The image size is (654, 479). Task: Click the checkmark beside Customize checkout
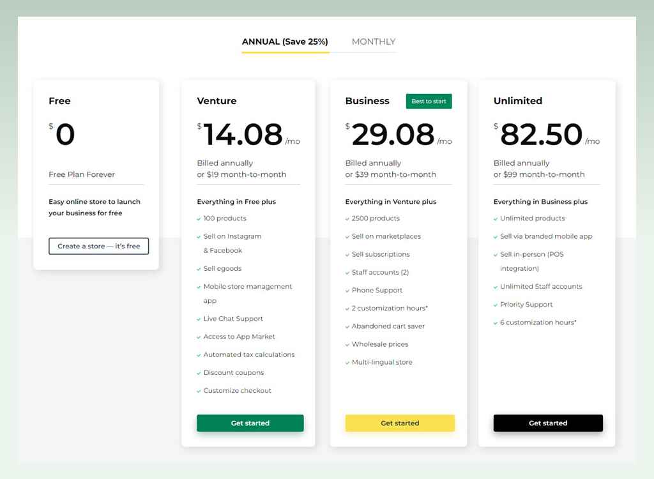[199, 391]
